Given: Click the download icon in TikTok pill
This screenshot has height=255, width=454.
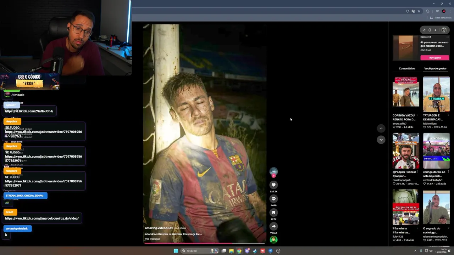Looking at the screenshot, I should click(436, 30).
